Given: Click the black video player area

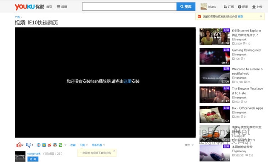Looking at the screenshot, I should pyautogui.click(x=105, y=82).
